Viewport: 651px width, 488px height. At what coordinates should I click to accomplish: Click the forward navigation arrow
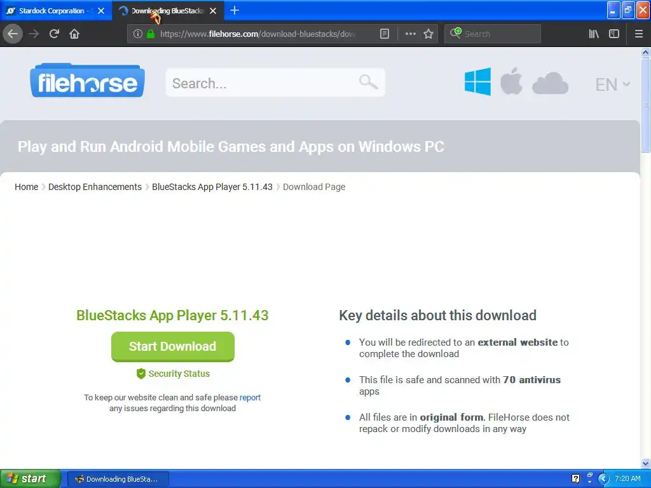pos(34,34)
